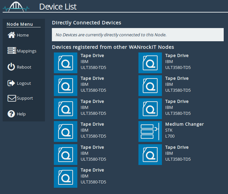
Task: Open the Medium Changer device title
Action: pyautogui.click(x=184, y=124)
